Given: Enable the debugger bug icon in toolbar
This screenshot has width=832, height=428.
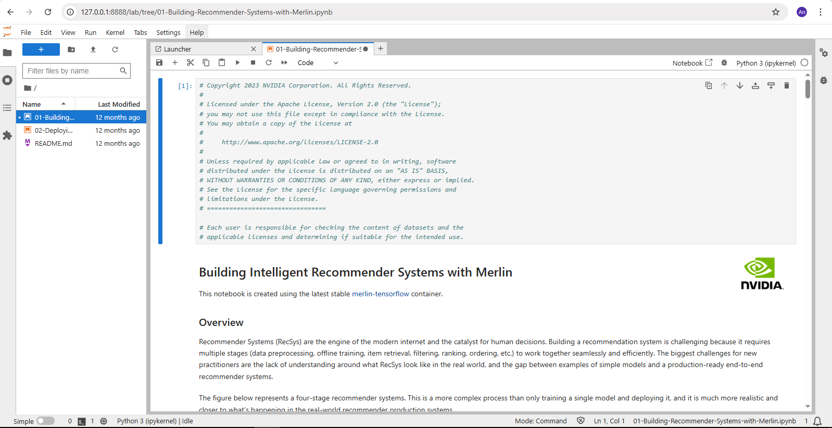Looking at the screenshot, I should [x=724, y=63].
